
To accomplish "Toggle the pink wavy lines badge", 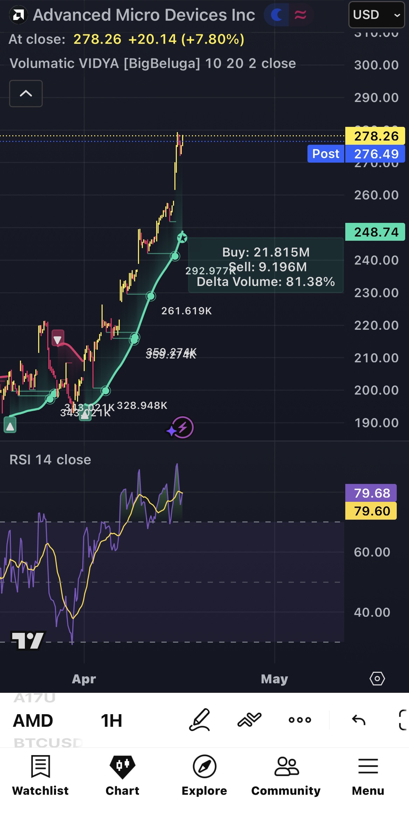I will click(x=300, y=15).
